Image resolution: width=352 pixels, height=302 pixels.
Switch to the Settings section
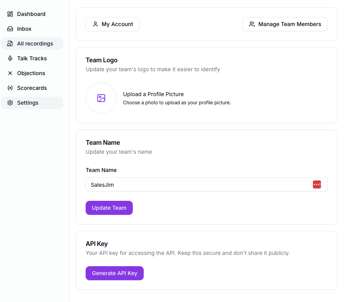[x=28, y=103]
